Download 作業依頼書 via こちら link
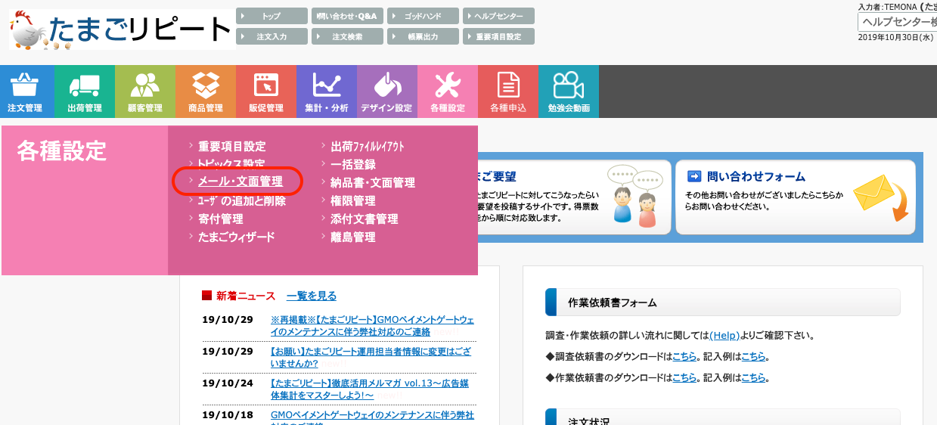The width and height of the screenshot is (937, 425). point(684,377)
